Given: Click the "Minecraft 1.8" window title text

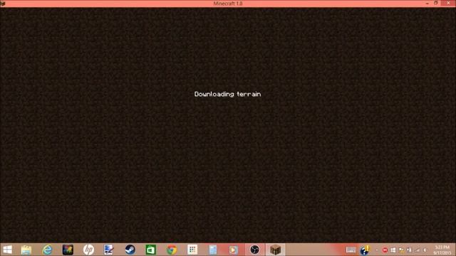Looking at the screenshot, I should tap(228, 4).
